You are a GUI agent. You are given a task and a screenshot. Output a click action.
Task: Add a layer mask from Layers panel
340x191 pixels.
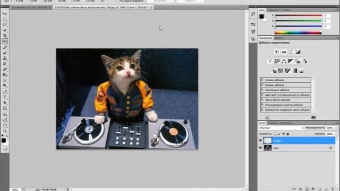tap(307, 189)
